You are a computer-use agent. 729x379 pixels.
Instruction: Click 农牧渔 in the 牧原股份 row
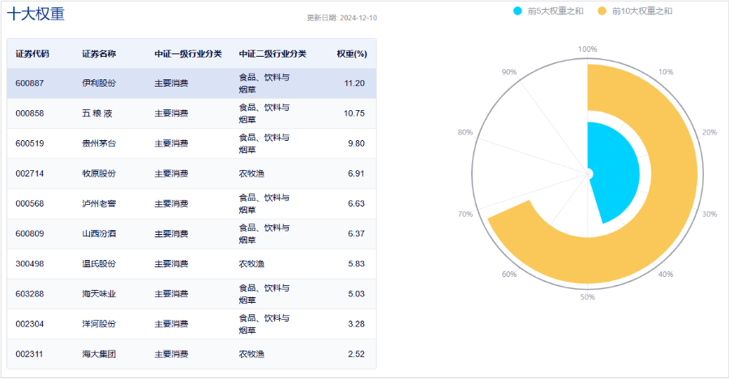pos(251,173)
